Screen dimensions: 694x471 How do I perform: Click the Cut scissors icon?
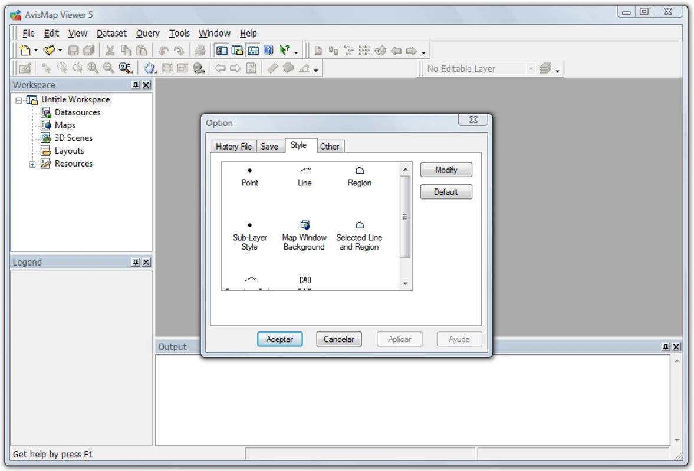[x=110, y=51]
